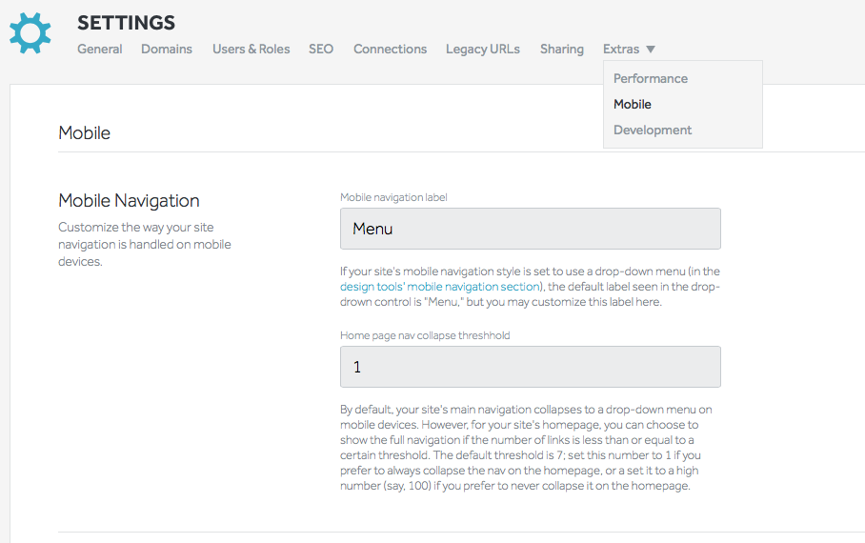The height and width of the screenshot is (543, 865).
Task: Collapse the Extras dropdown arrow
Action: [x=651, y=50]
